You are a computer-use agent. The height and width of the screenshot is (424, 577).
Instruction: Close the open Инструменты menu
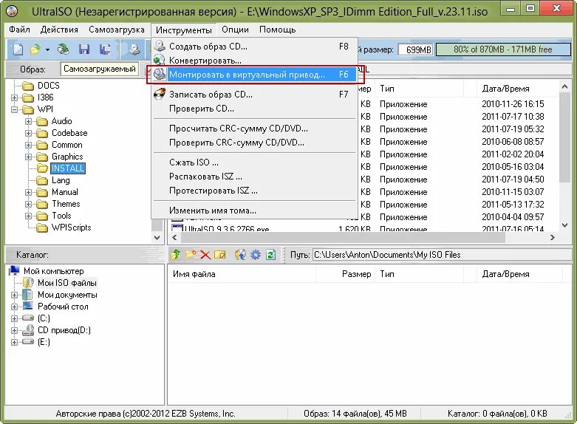click(184, 30)
